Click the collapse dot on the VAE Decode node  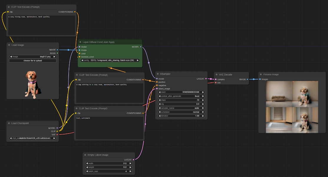pos(216,75)
